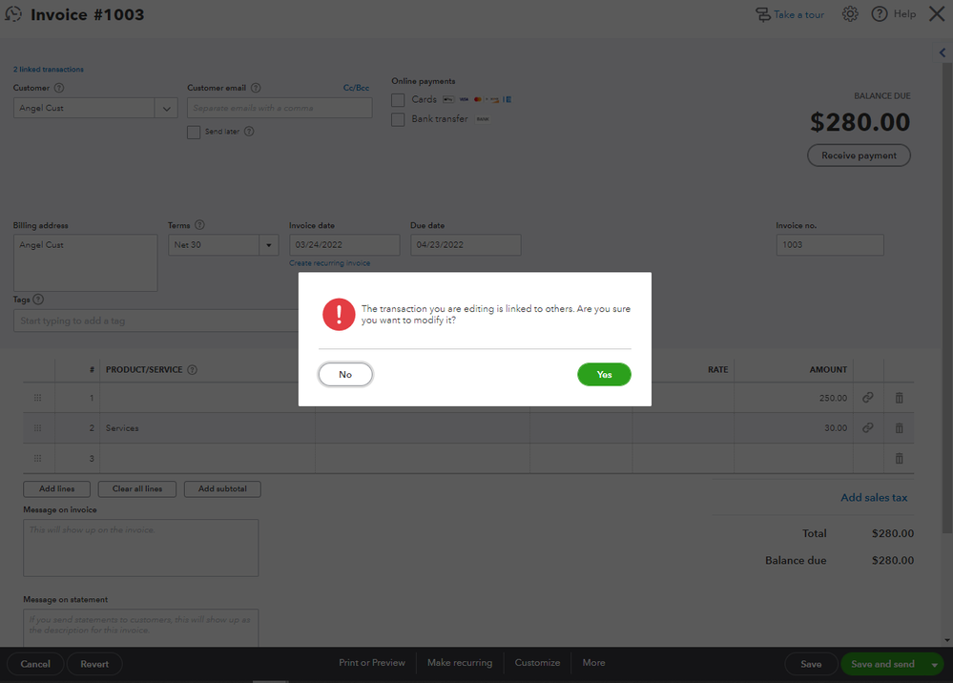Click the Clear all lines button
The height and width of the screenshot is (683, 953).
point(136,489)
